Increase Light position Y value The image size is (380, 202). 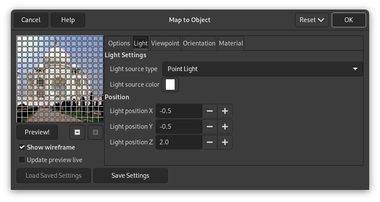coord(225,127)
